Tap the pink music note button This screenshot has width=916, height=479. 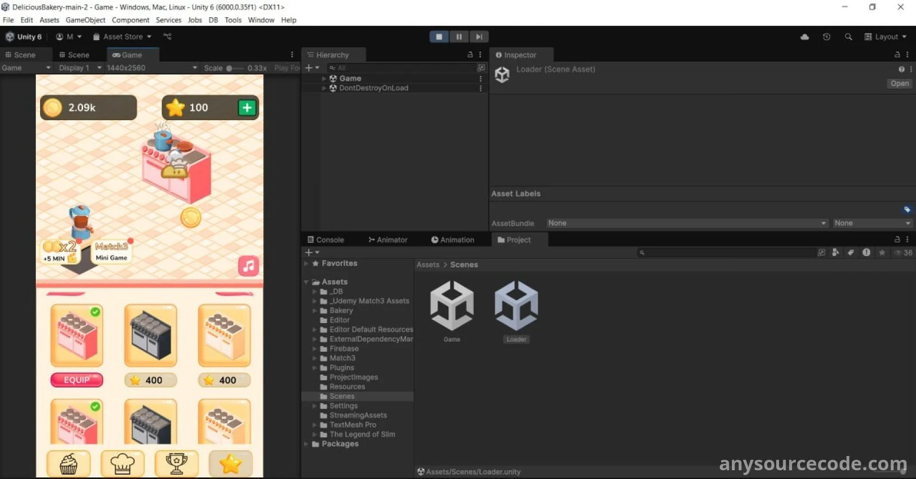248,266
